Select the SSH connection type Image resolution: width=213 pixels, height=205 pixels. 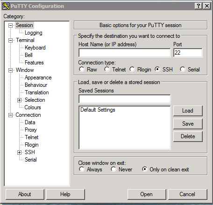pos(157,69)
